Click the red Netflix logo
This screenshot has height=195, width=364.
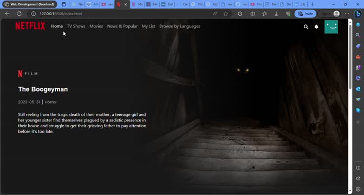pos(30,26)
